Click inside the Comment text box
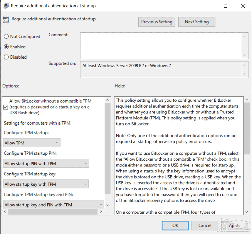Screen dimensions: 252x234 coord(161,45)
